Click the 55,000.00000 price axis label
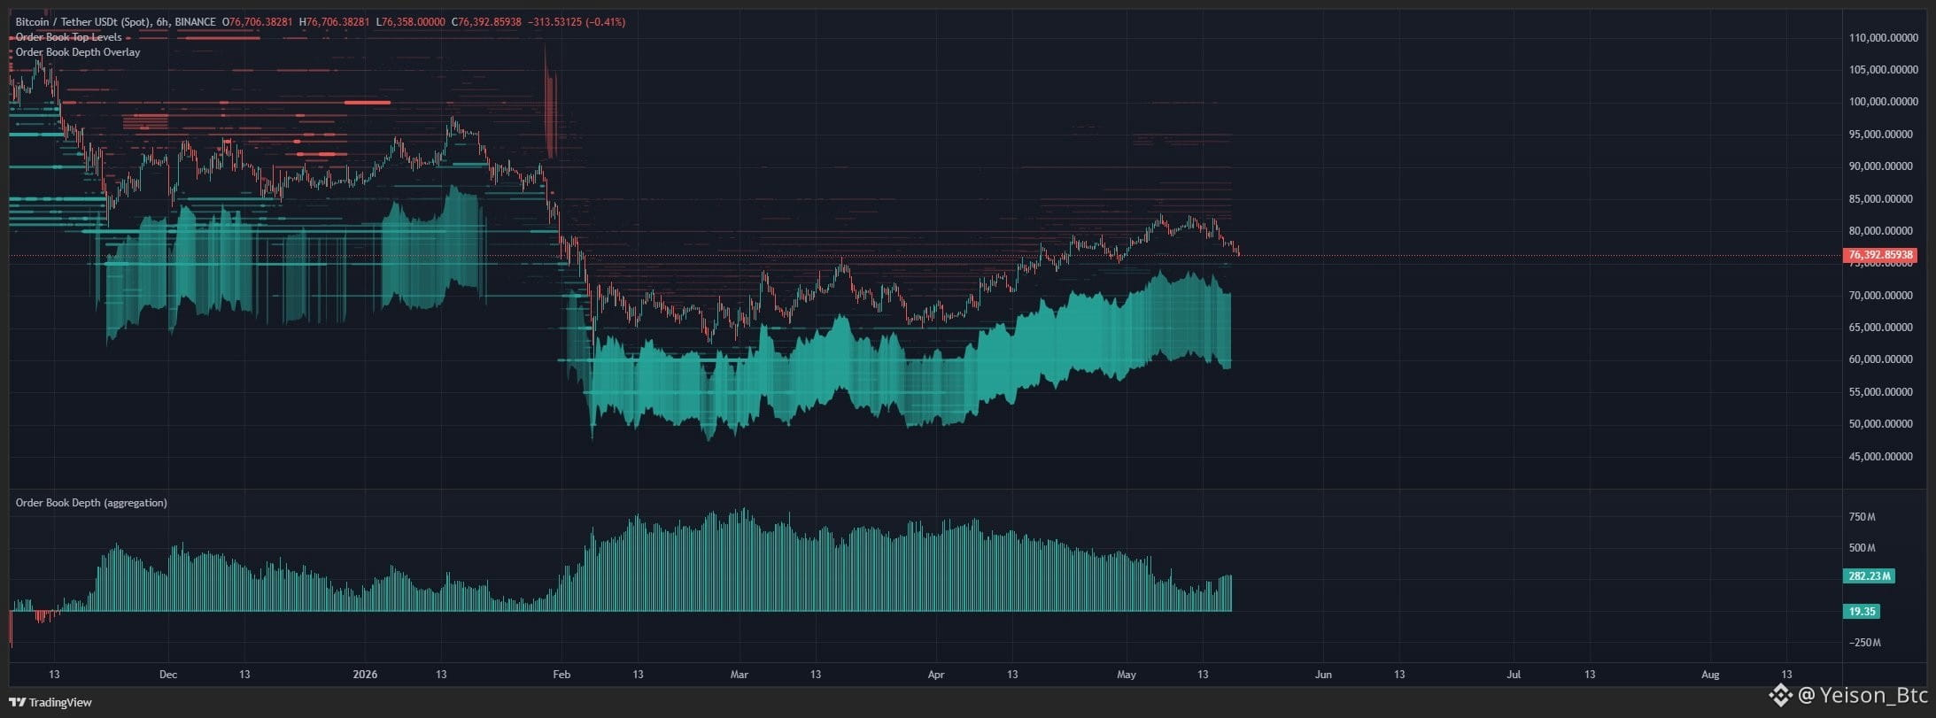This screenshot has width=1936, height=718. [x=1881, y=392]
